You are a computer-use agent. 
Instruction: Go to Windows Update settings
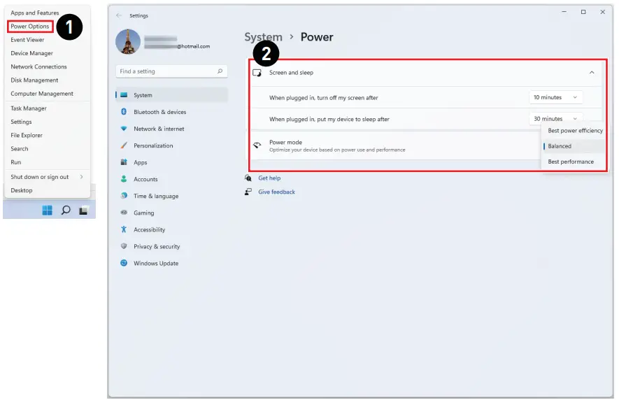click(156, 263)
